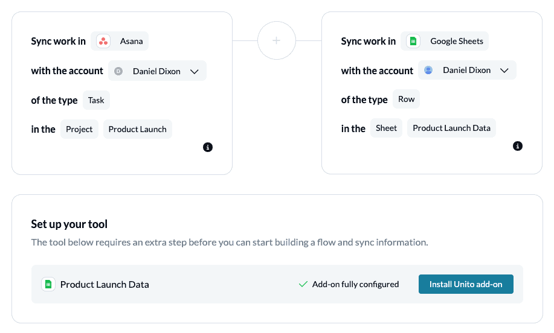This screenshot has height=333, width=554.
Task: Click Install Unito add-on button
Action: [466, 284]
